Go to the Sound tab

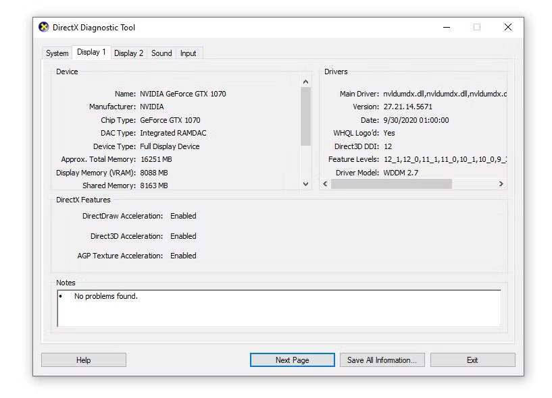point(161,53)
